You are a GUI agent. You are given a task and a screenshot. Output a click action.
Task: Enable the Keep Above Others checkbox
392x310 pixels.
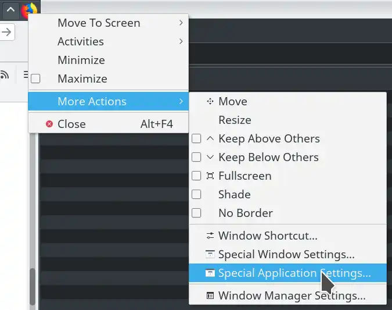pos(196,138)
